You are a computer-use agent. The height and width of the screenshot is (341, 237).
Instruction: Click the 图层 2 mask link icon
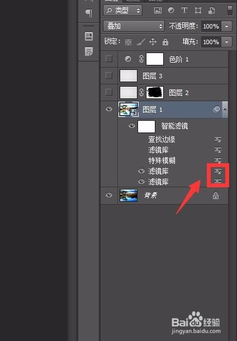coord(141,92)
